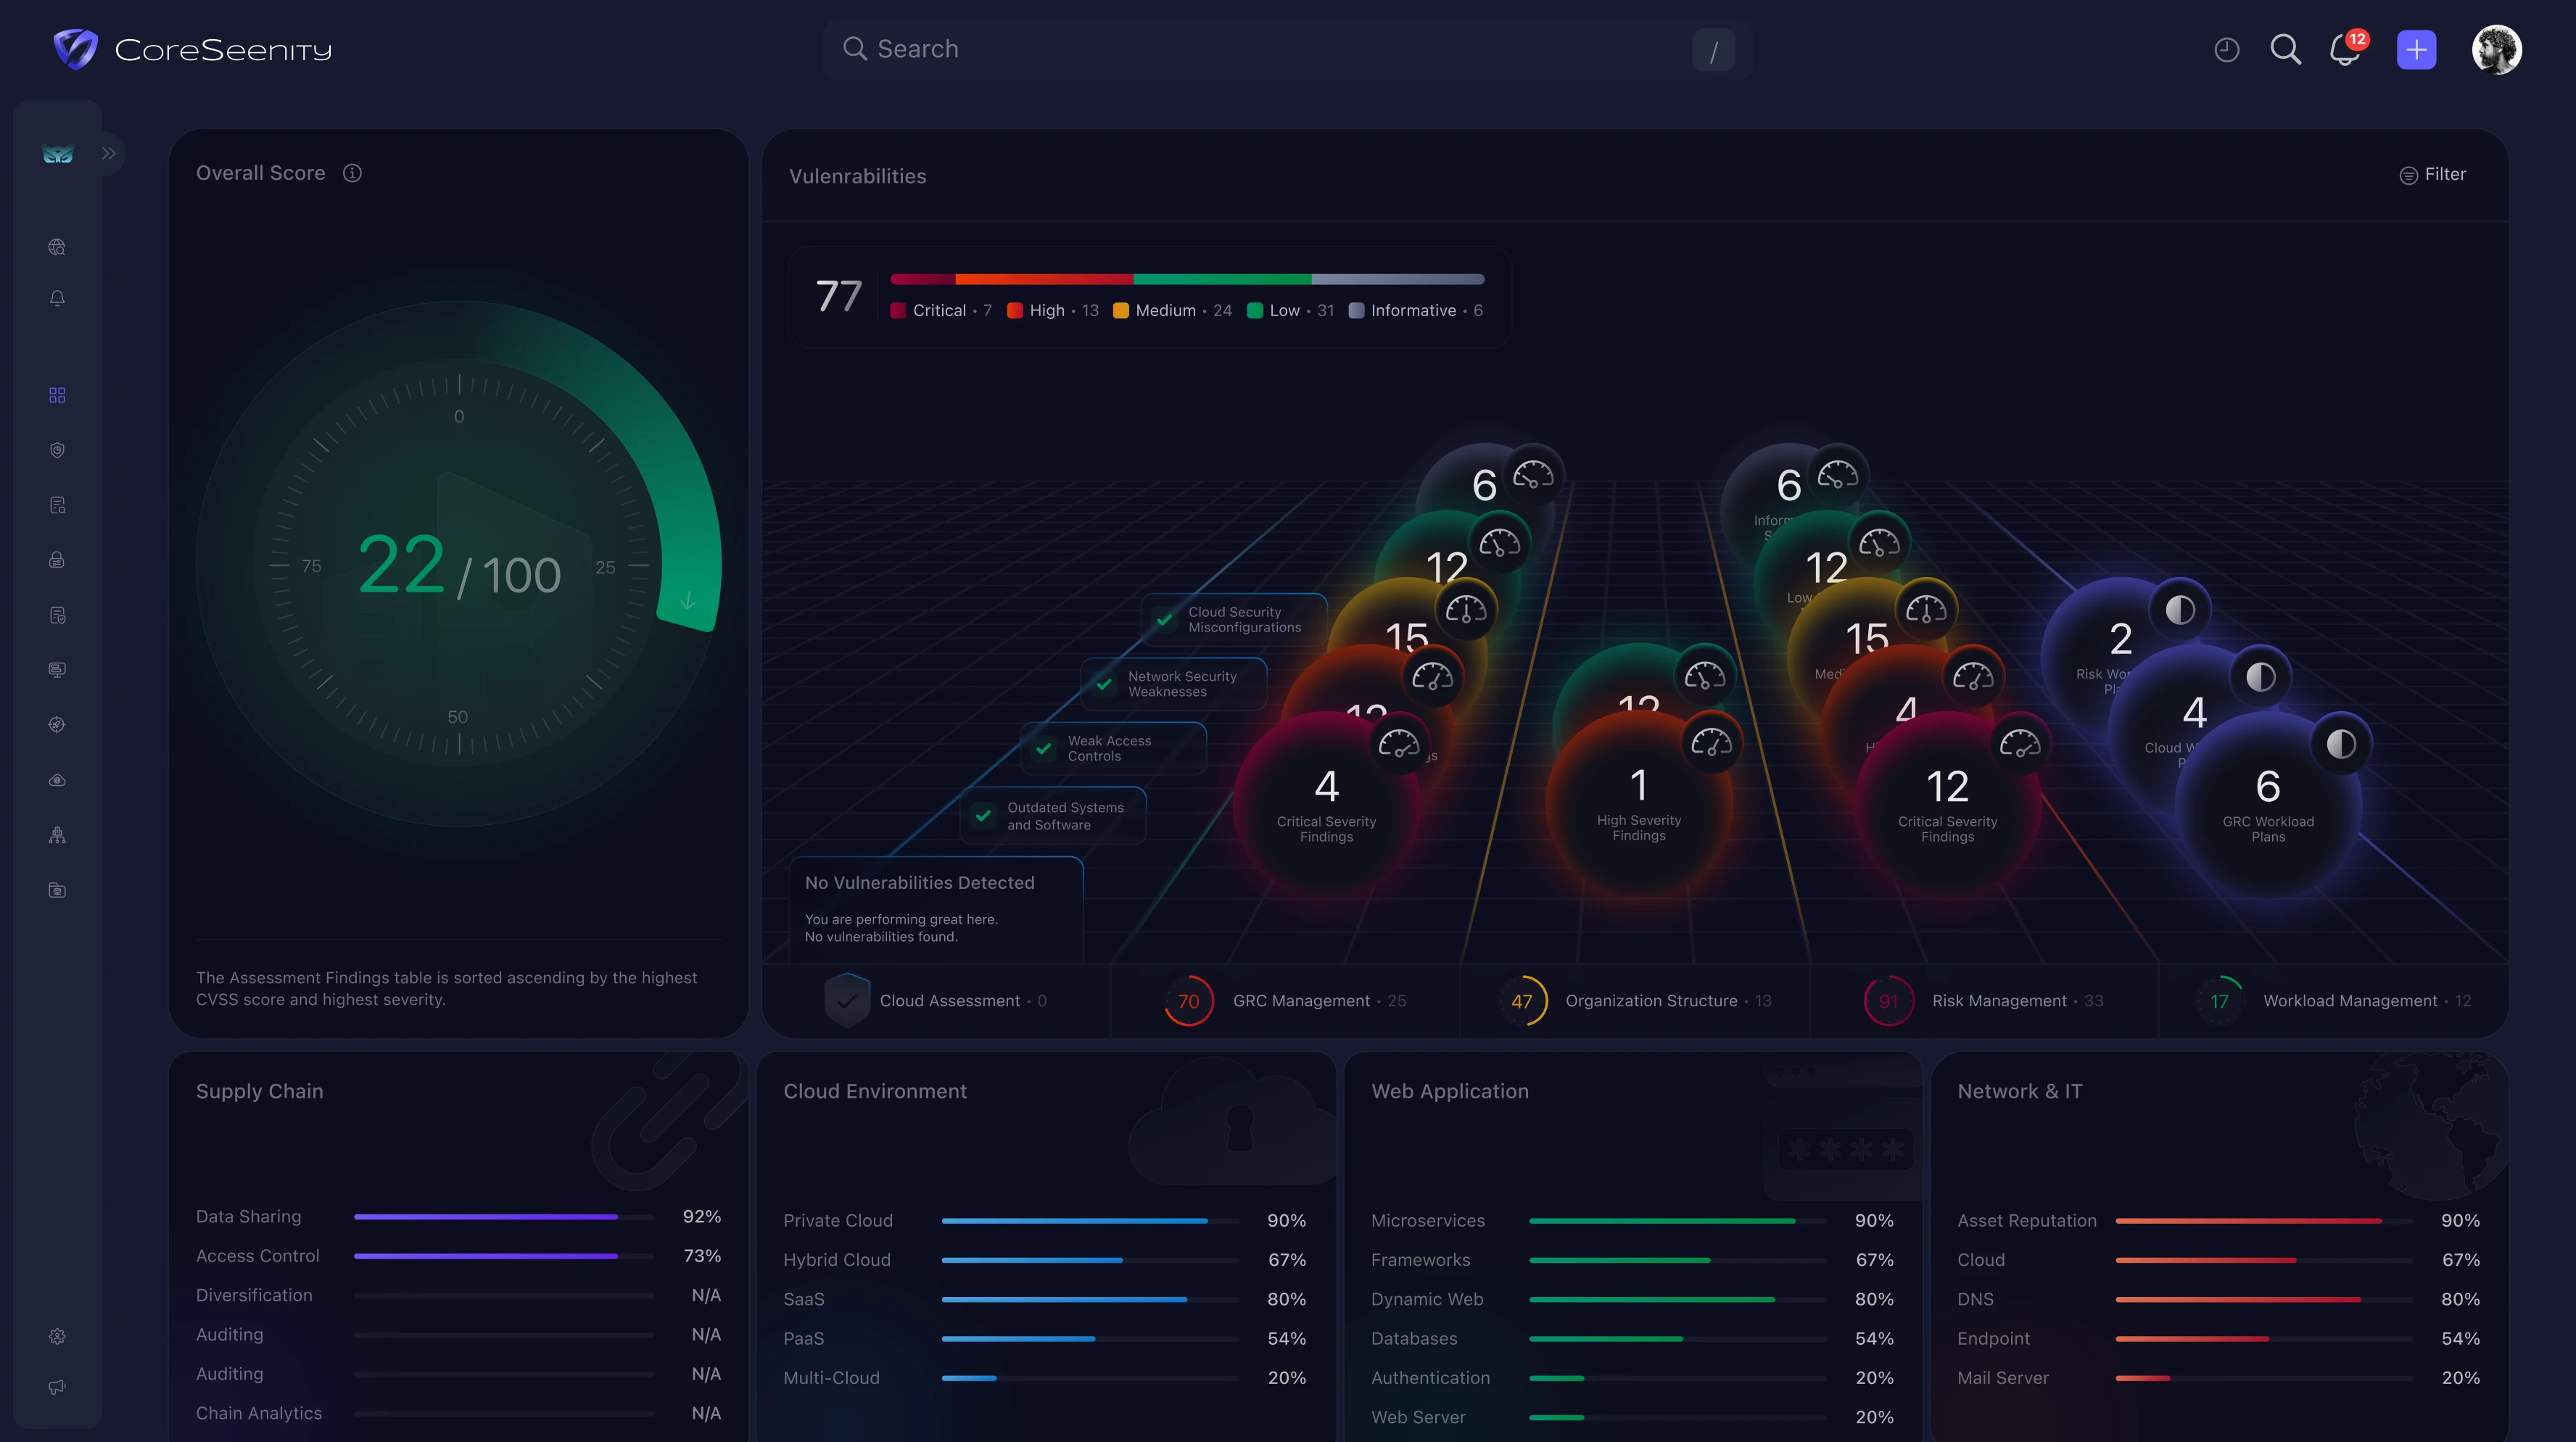
Task: Click the magnifier icon in top-right header
Action: (2285, 49)
